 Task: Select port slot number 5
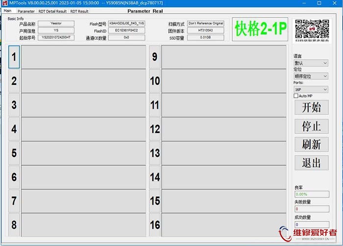[14, 153]
